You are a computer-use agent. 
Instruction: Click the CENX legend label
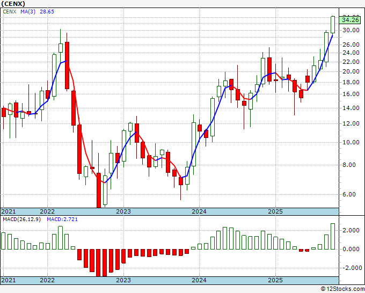point(10,11)
